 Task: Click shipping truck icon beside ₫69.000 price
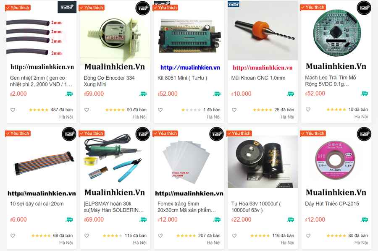(143, 220)
